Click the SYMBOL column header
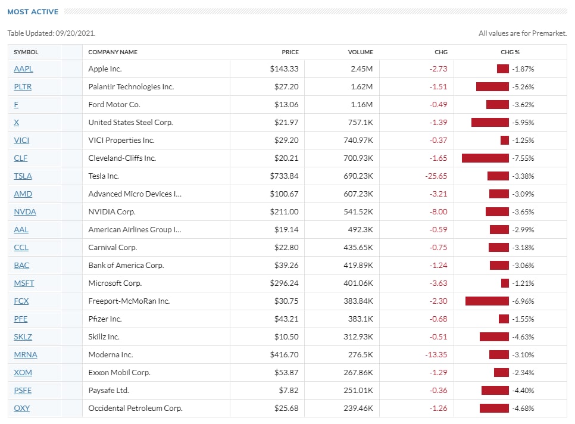This screenshot has height=424, width=575. pos(26,52)
